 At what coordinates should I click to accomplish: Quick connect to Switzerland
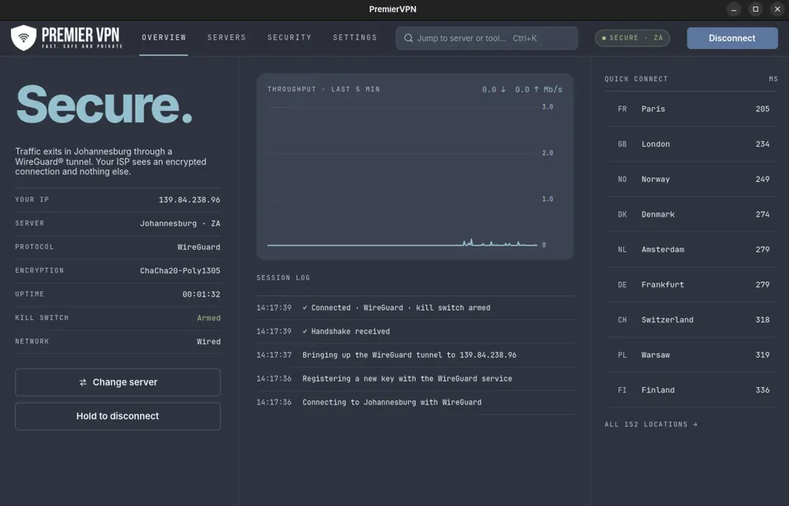point(691,320)
